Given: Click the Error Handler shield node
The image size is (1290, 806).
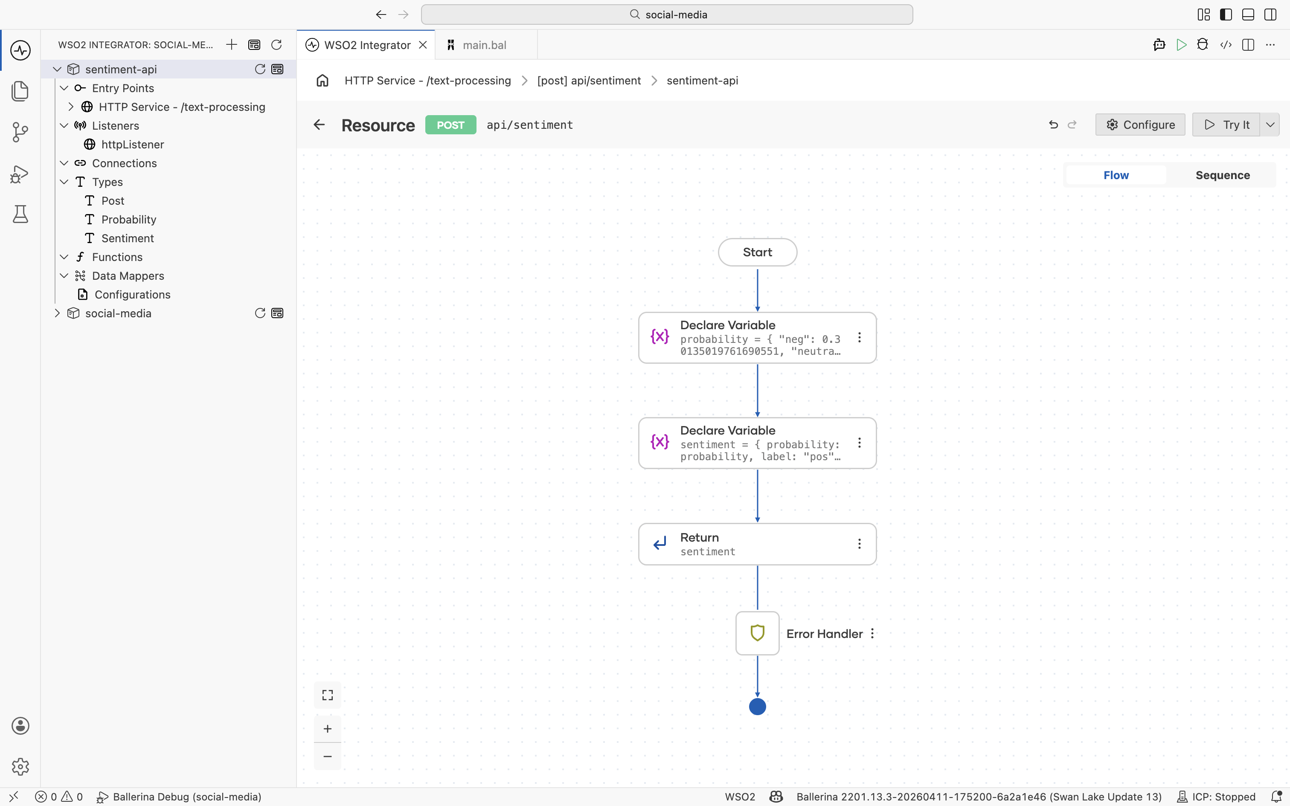Looking at the screenshot, I should [x=758, y=633].
